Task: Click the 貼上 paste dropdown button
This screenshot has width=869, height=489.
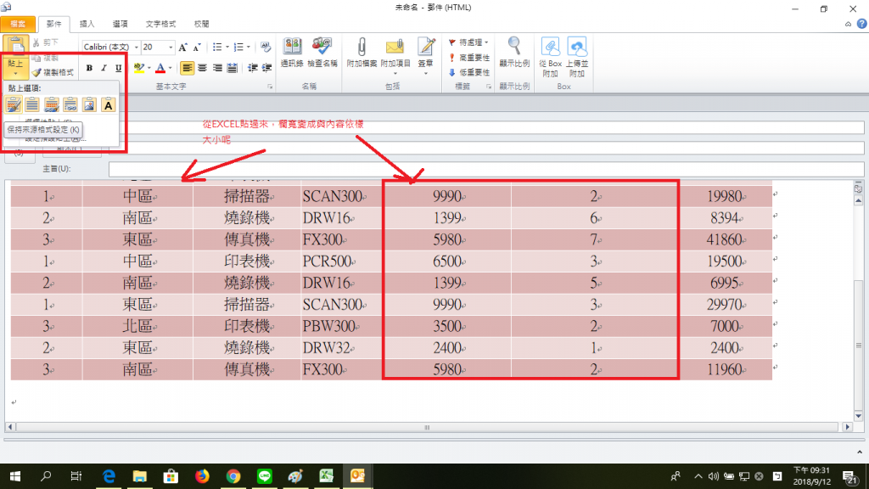Action: pos(15,67)
